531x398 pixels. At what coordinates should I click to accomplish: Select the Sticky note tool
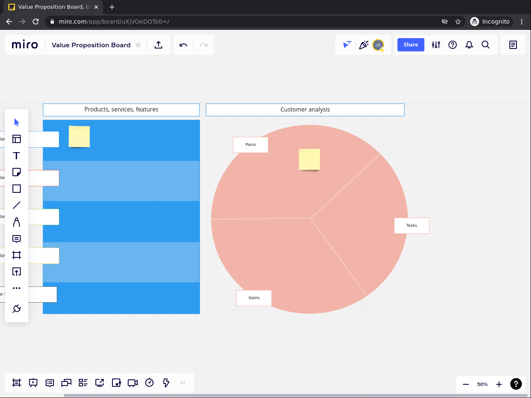coord(17,172)
